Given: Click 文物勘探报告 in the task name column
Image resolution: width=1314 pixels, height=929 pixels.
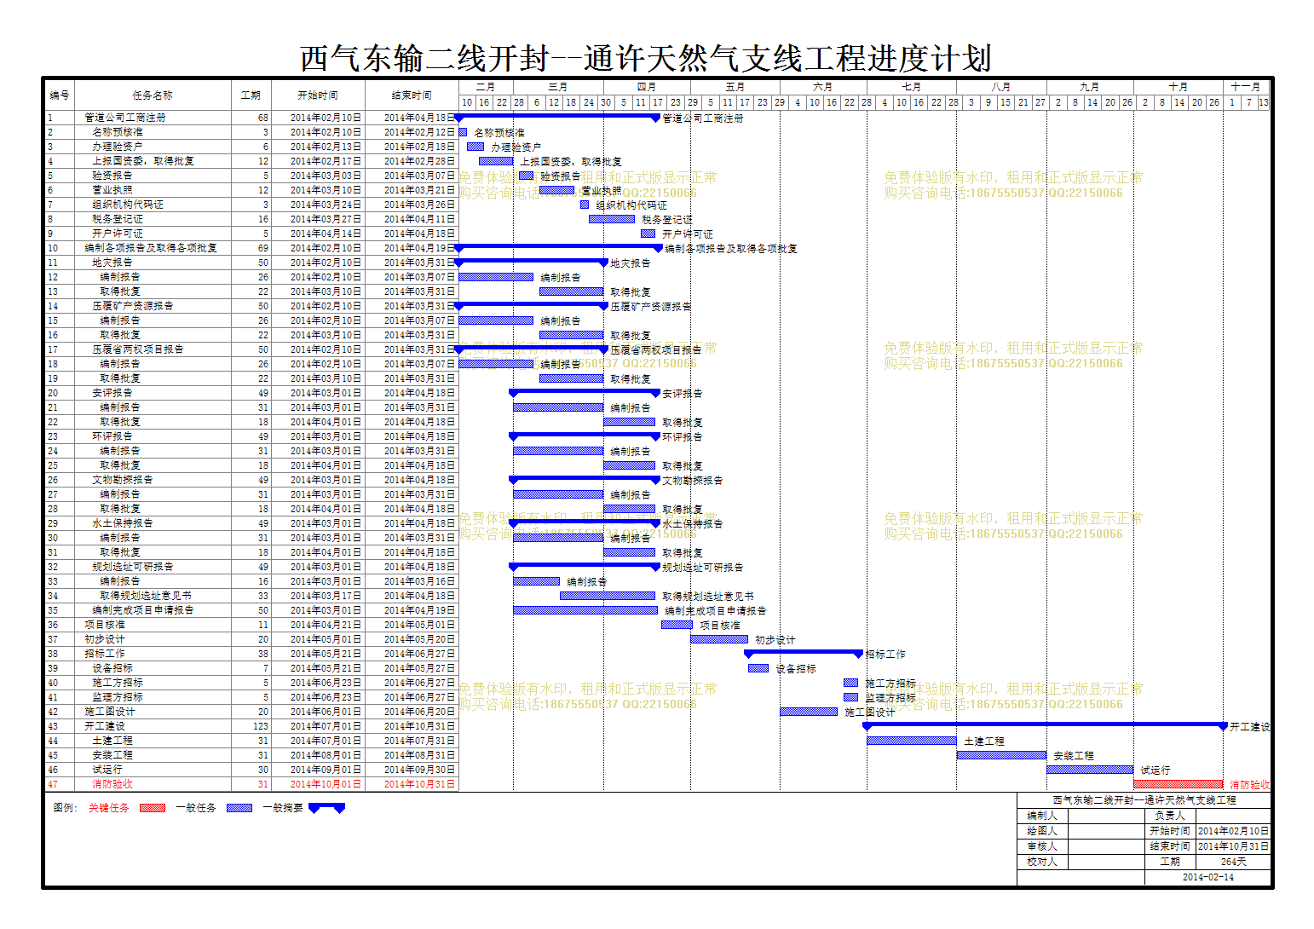Looking at the screenshot, I should pyautogui.click(x=123, y=480).
